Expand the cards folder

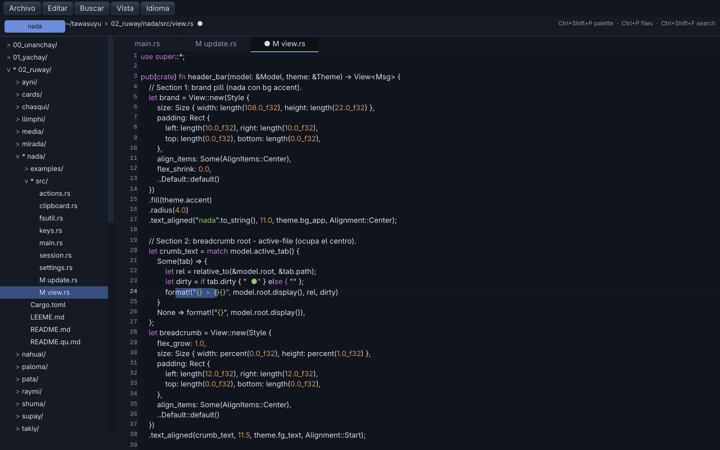pyautogui.click(x=54, y=94)
